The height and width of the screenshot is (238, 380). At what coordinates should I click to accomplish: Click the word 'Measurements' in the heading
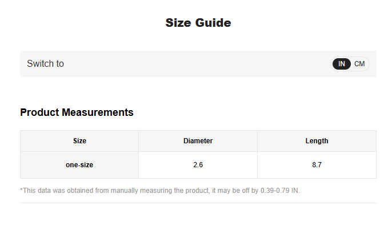(97, 112)
